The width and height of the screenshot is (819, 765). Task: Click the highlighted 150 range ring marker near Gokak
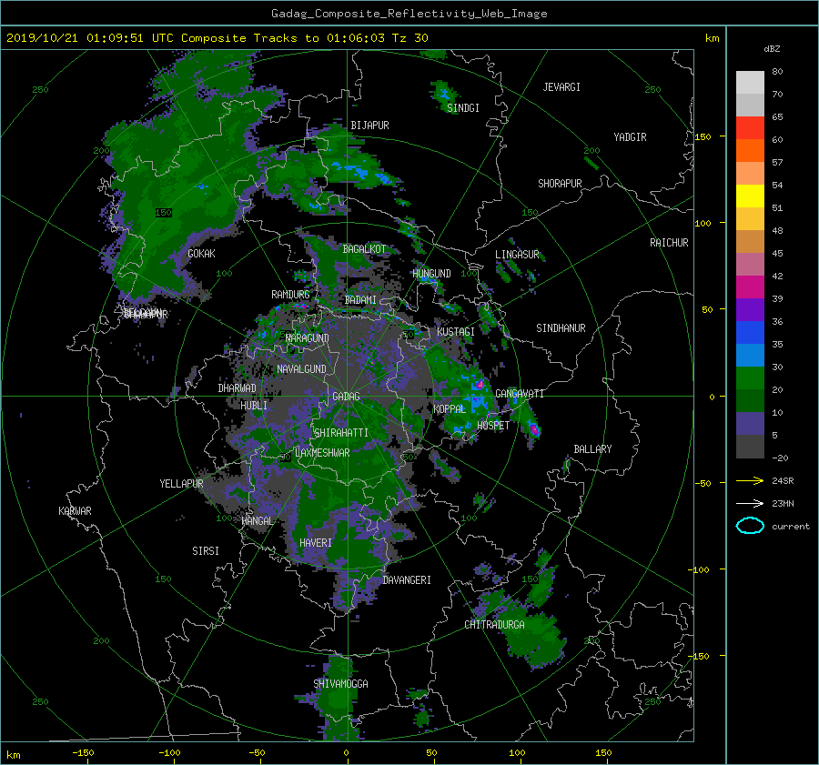164,213
